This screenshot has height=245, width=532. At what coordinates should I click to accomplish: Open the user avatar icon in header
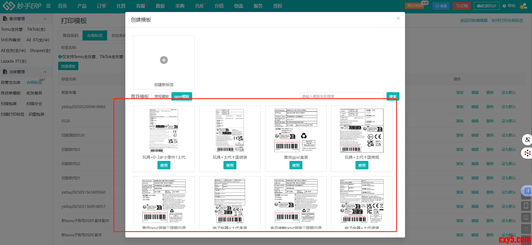[523, 6]
